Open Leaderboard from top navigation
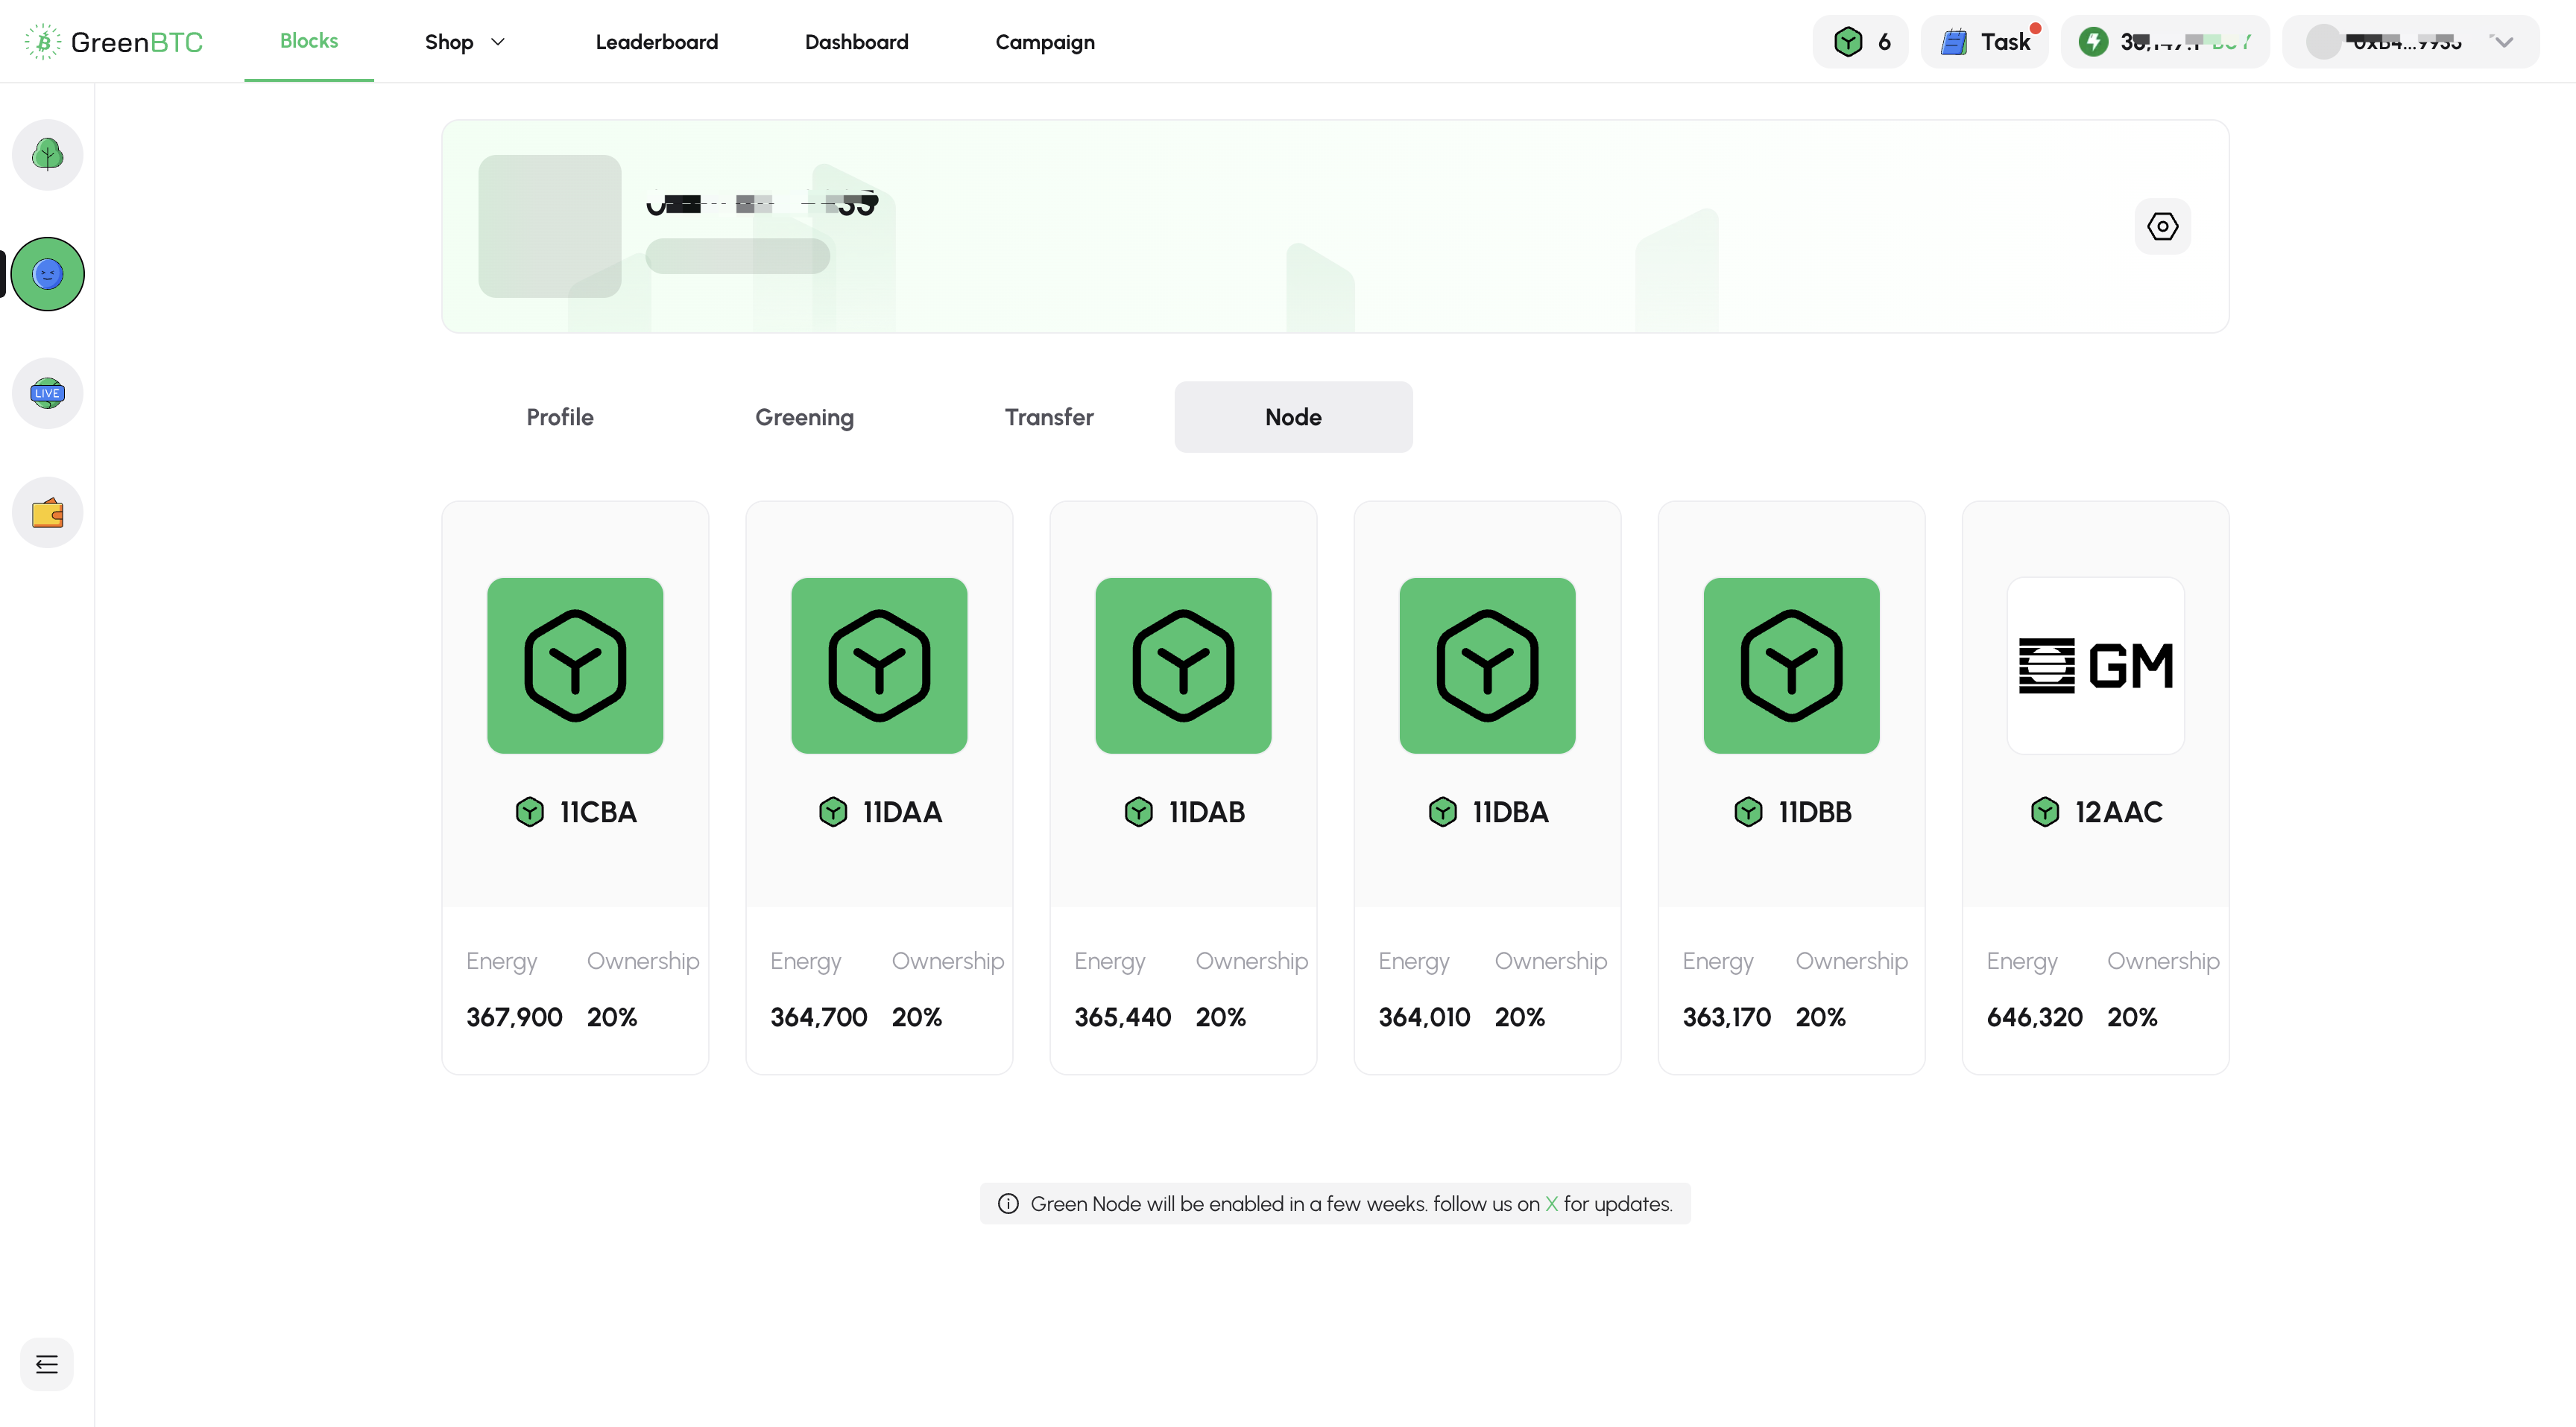The image size is (2576, 1427). (x=656, y=42)
